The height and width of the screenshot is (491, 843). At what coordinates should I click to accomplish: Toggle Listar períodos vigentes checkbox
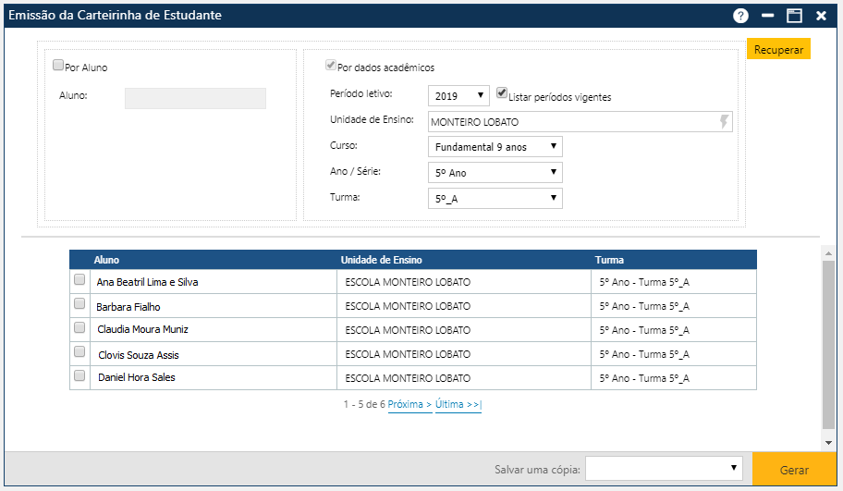tap(502, 93)
